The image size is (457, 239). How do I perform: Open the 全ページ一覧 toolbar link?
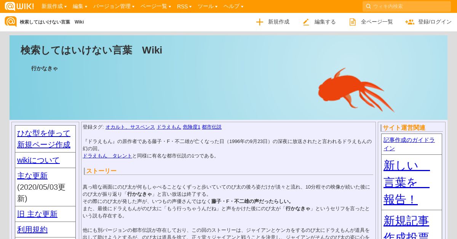click(x=377, y=22)
